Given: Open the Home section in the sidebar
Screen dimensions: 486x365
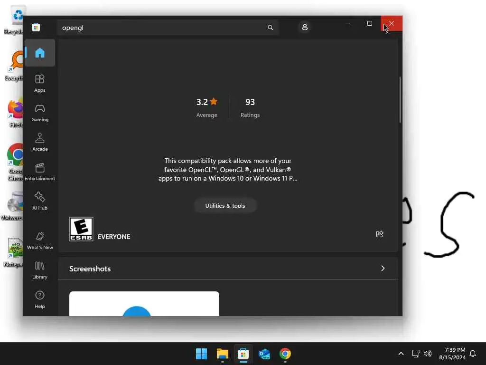Looking at the screenshot, I should pos(40,53).
